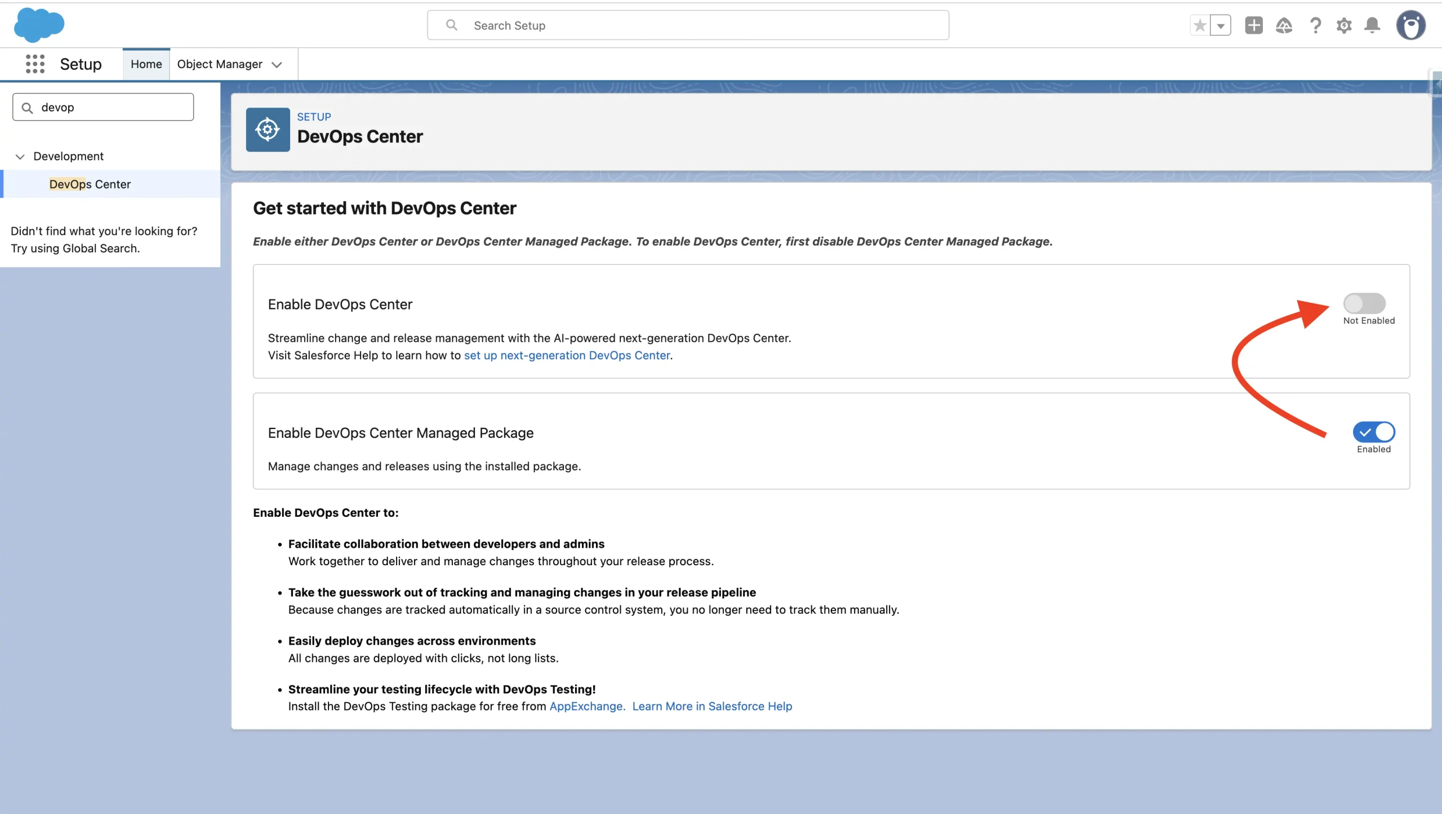Click the Enable DevOps Center heading
1442x814 pixels.
coord(340,305)
